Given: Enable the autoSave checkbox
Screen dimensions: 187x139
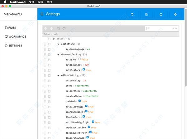Looking at the screenshot, I should 79,59.
